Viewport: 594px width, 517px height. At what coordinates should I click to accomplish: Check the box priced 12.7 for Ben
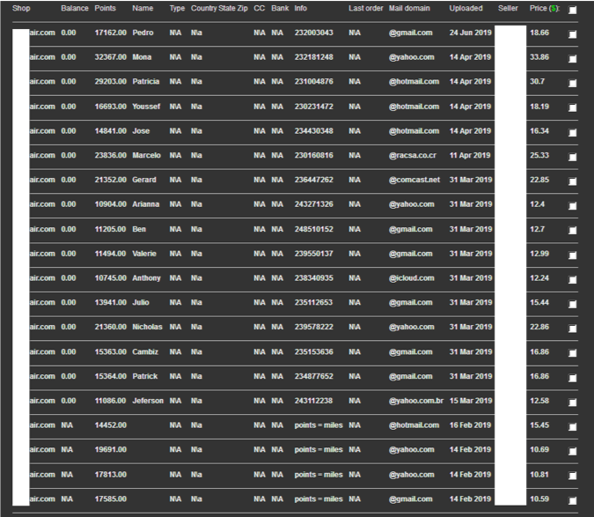(x=573, y=231)
